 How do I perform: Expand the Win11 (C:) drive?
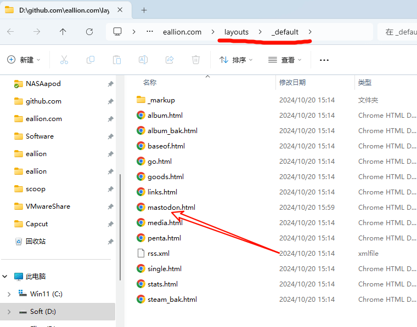tap(9, 294)
